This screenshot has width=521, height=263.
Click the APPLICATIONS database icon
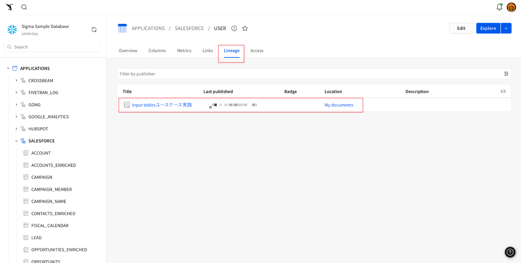tap(15, 69)
